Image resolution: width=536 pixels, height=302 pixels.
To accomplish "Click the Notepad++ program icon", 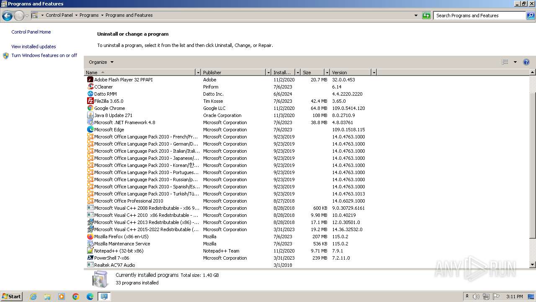I will pyautogui.click(x=90, y=251).
